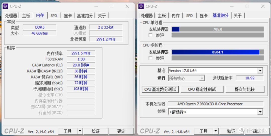Open 关于 tab in left CPU-Z window
The height and width of the screenshot is (136, 271).
pos(102,16)
